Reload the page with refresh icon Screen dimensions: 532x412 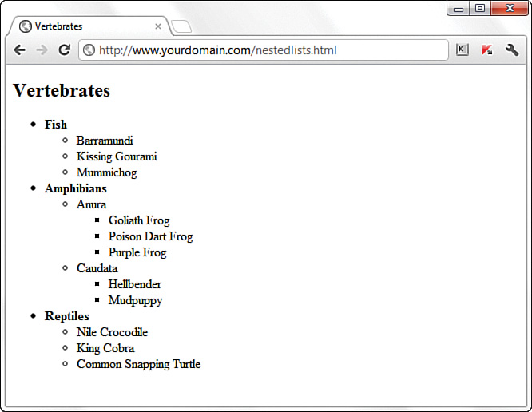(x=64, y=50)
